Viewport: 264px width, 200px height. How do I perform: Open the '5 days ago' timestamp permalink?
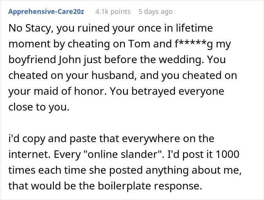tap(155, 12)
